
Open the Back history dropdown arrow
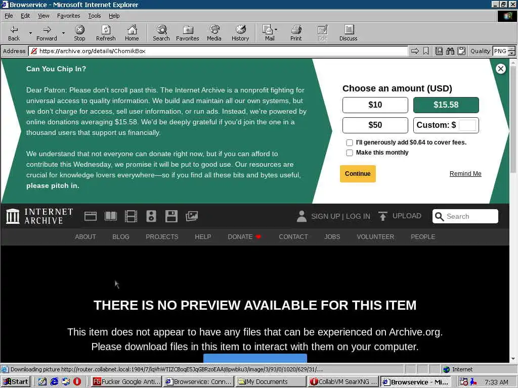coord(30,33)
